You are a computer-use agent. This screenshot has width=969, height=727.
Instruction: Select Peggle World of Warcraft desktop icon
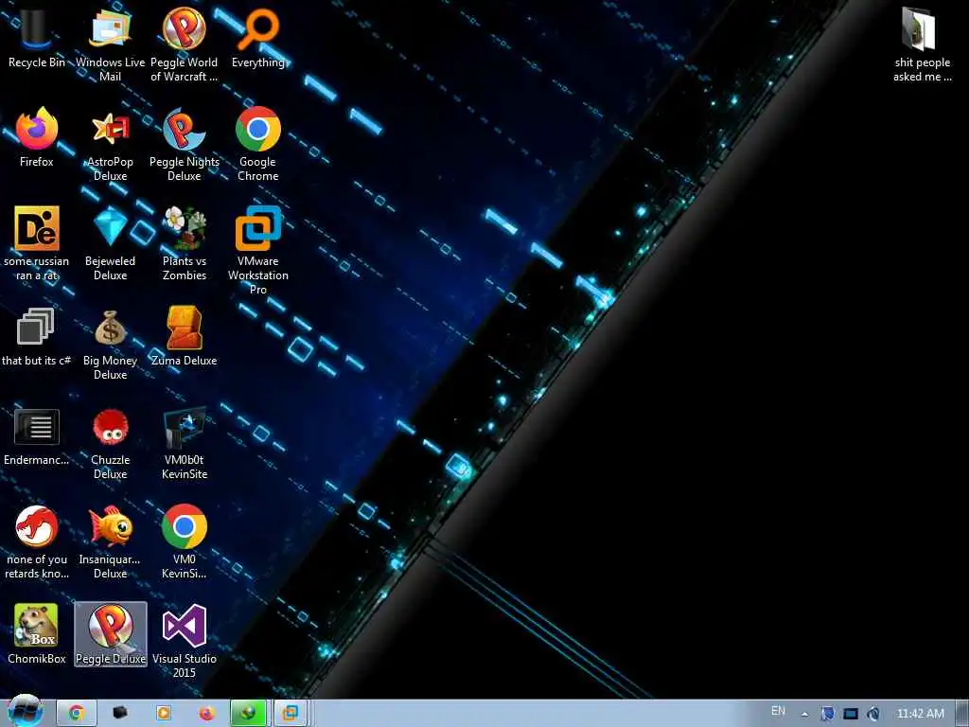(185, 45)
